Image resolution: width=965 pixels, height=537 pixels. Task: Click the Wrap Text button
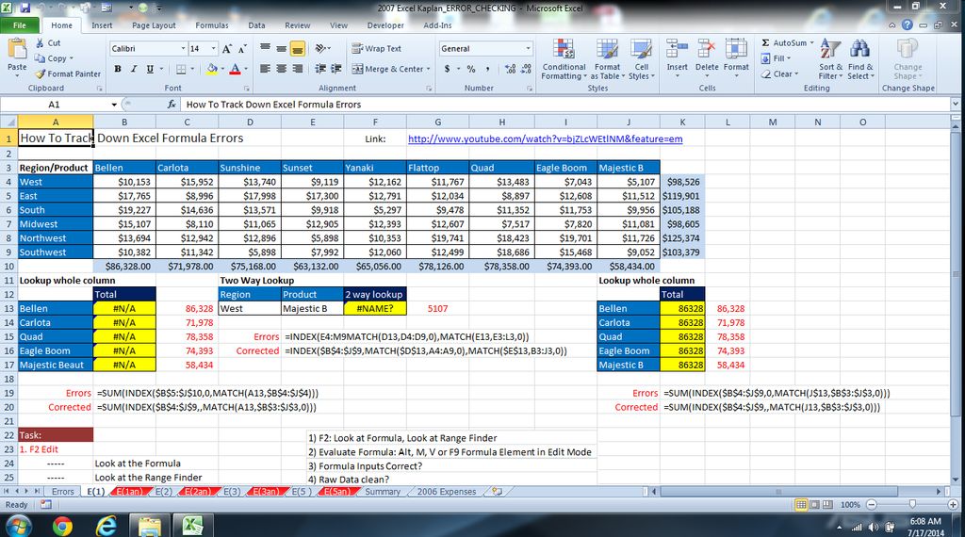(376, 49)
